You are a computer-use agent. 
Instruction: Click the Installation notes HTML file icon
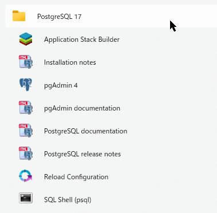point(26,62)
